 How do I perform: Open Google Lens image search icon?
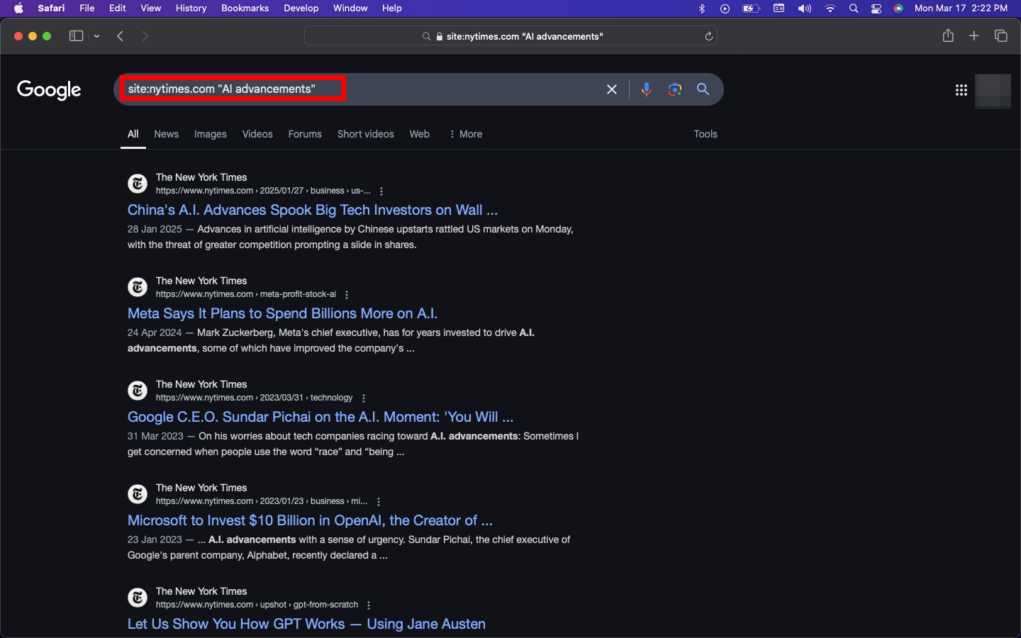coord(674,89)
